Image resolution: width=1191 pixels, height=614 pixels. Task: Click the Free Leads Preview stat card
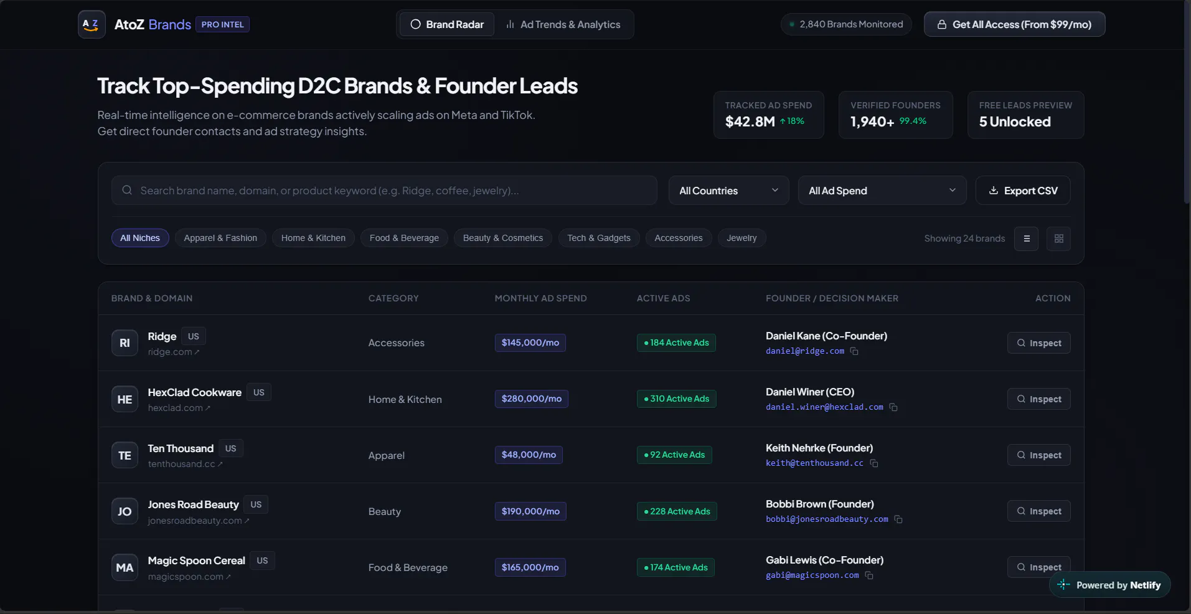[1025, 115]
